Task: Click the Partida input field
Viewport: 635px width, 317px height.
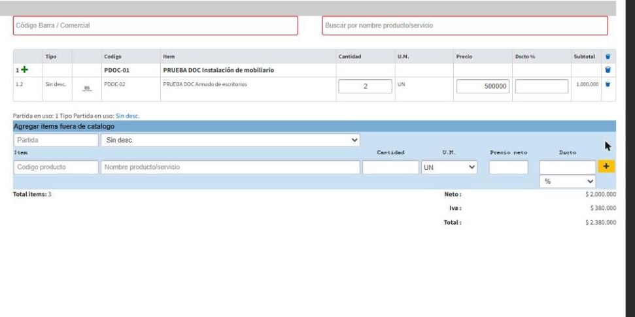Action: tap(56, 140)
